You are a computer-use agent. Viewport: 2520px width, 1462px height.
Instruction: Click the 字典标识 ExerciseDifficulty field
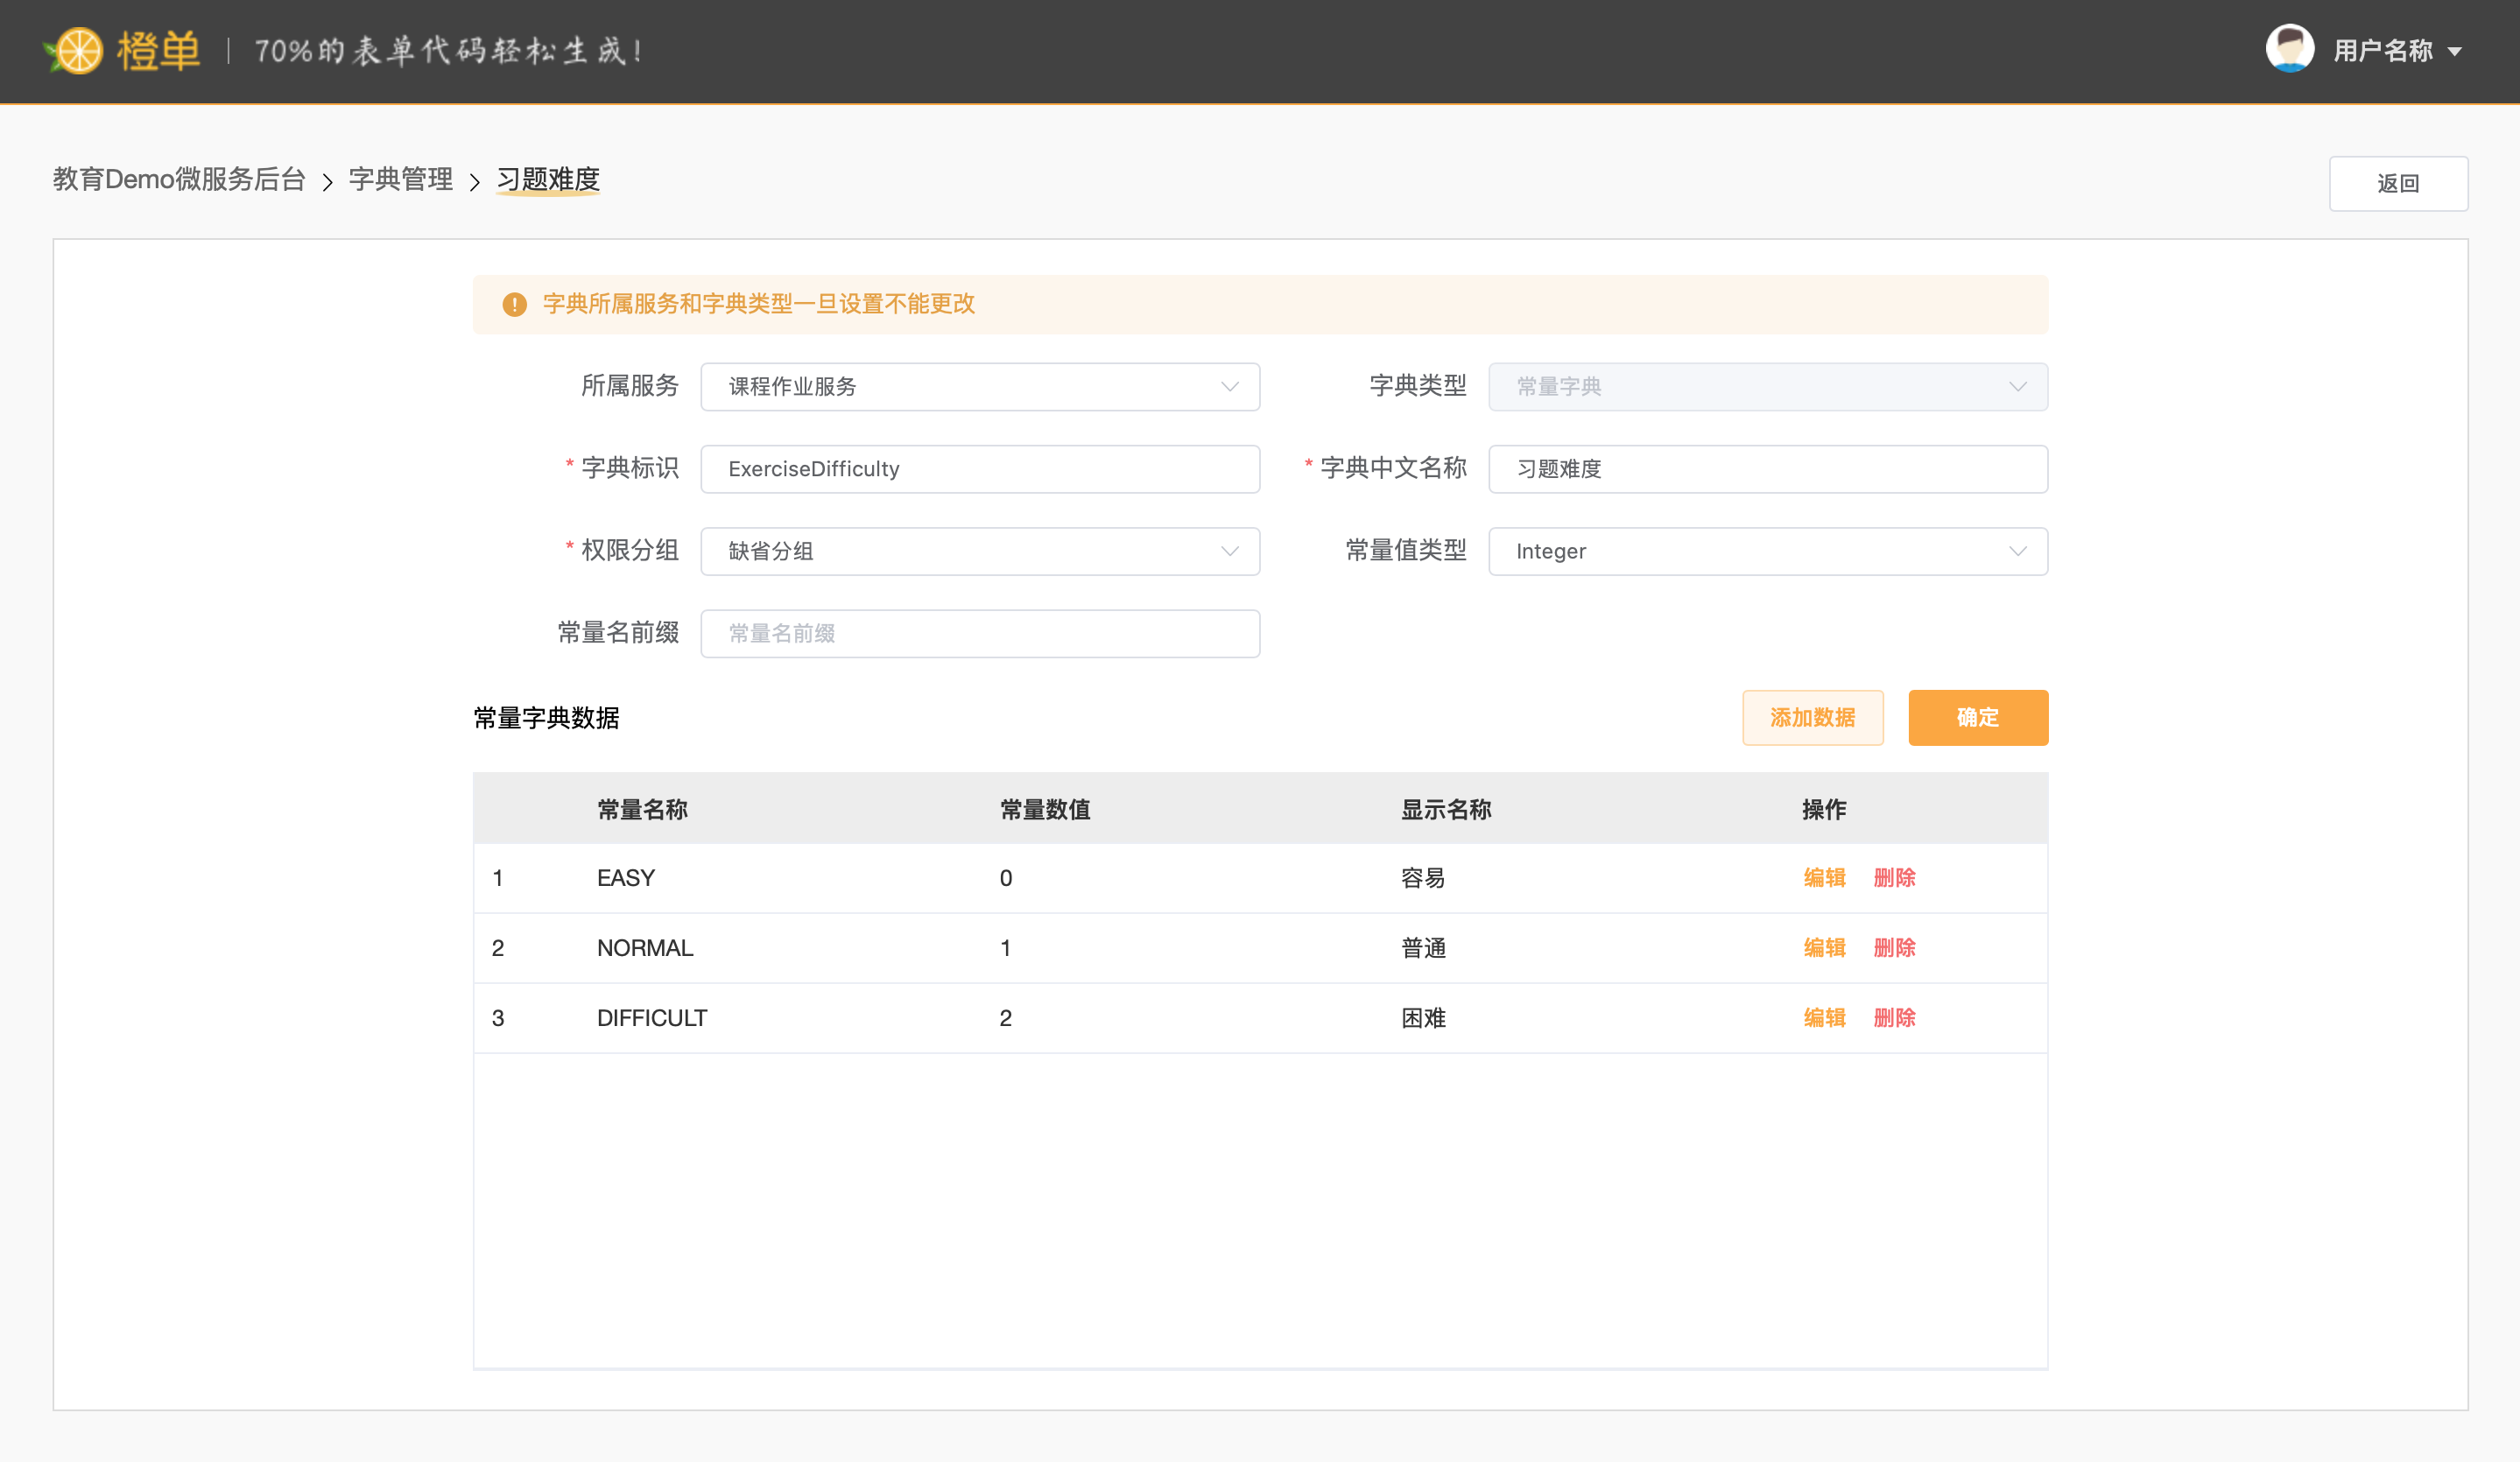coord(979,469)
